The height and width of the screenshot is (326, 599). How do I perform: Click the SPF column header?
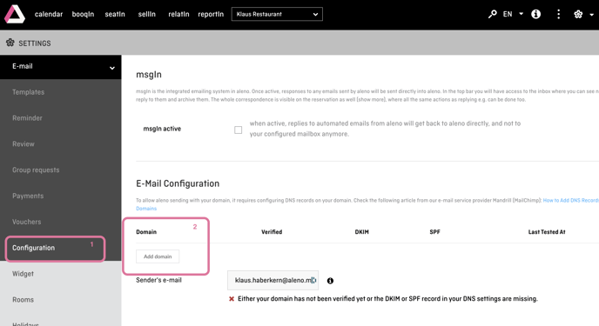(434, 232)
